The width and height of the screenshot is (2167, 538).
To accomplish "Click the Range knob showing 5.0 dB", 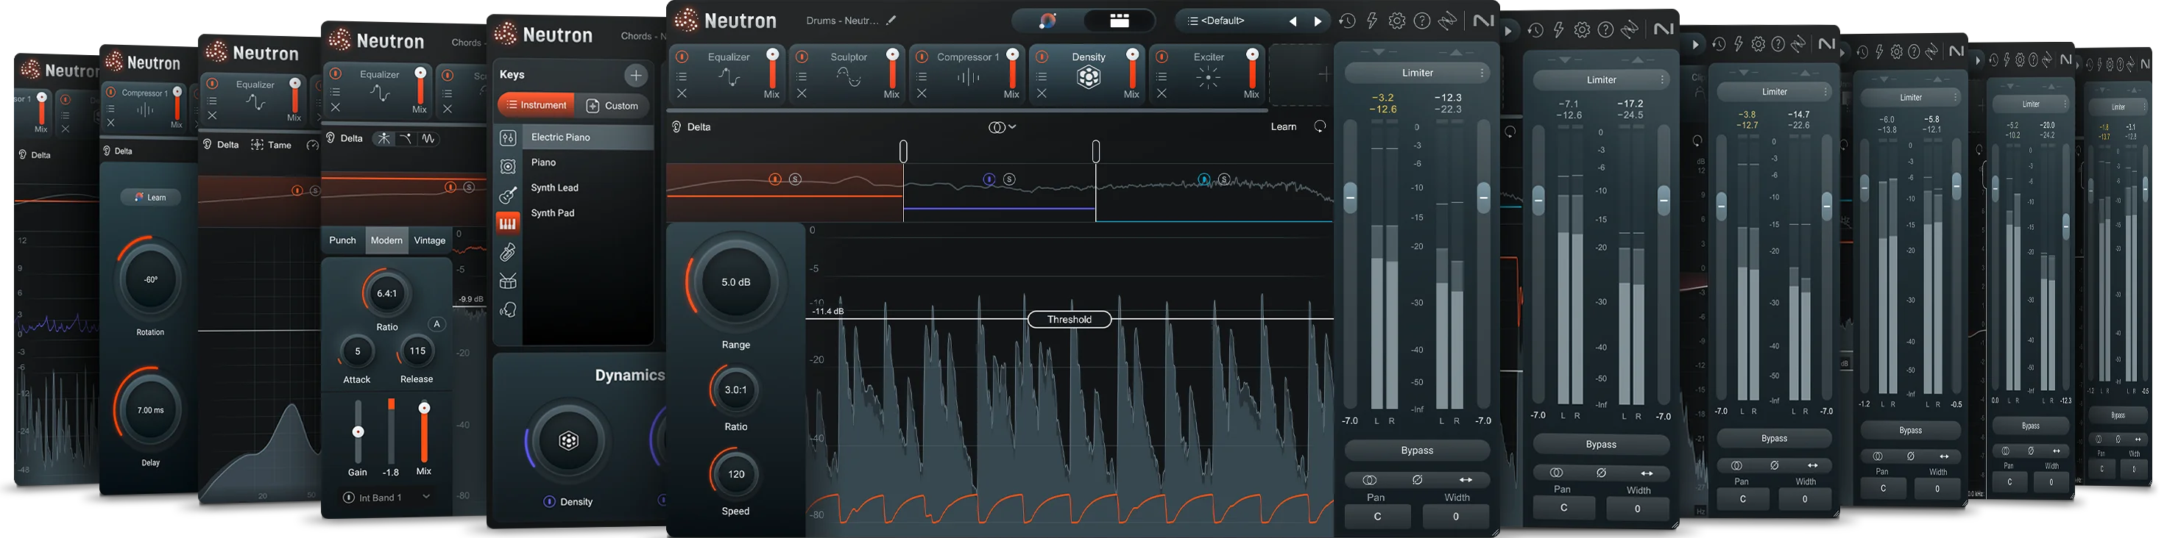I will pyautogui.click(x=736, y=282).
